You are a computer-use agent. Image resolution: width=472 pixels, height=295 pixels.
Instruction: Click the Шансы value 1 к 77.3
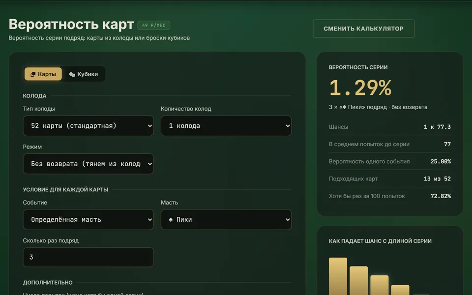pos(437,127)
